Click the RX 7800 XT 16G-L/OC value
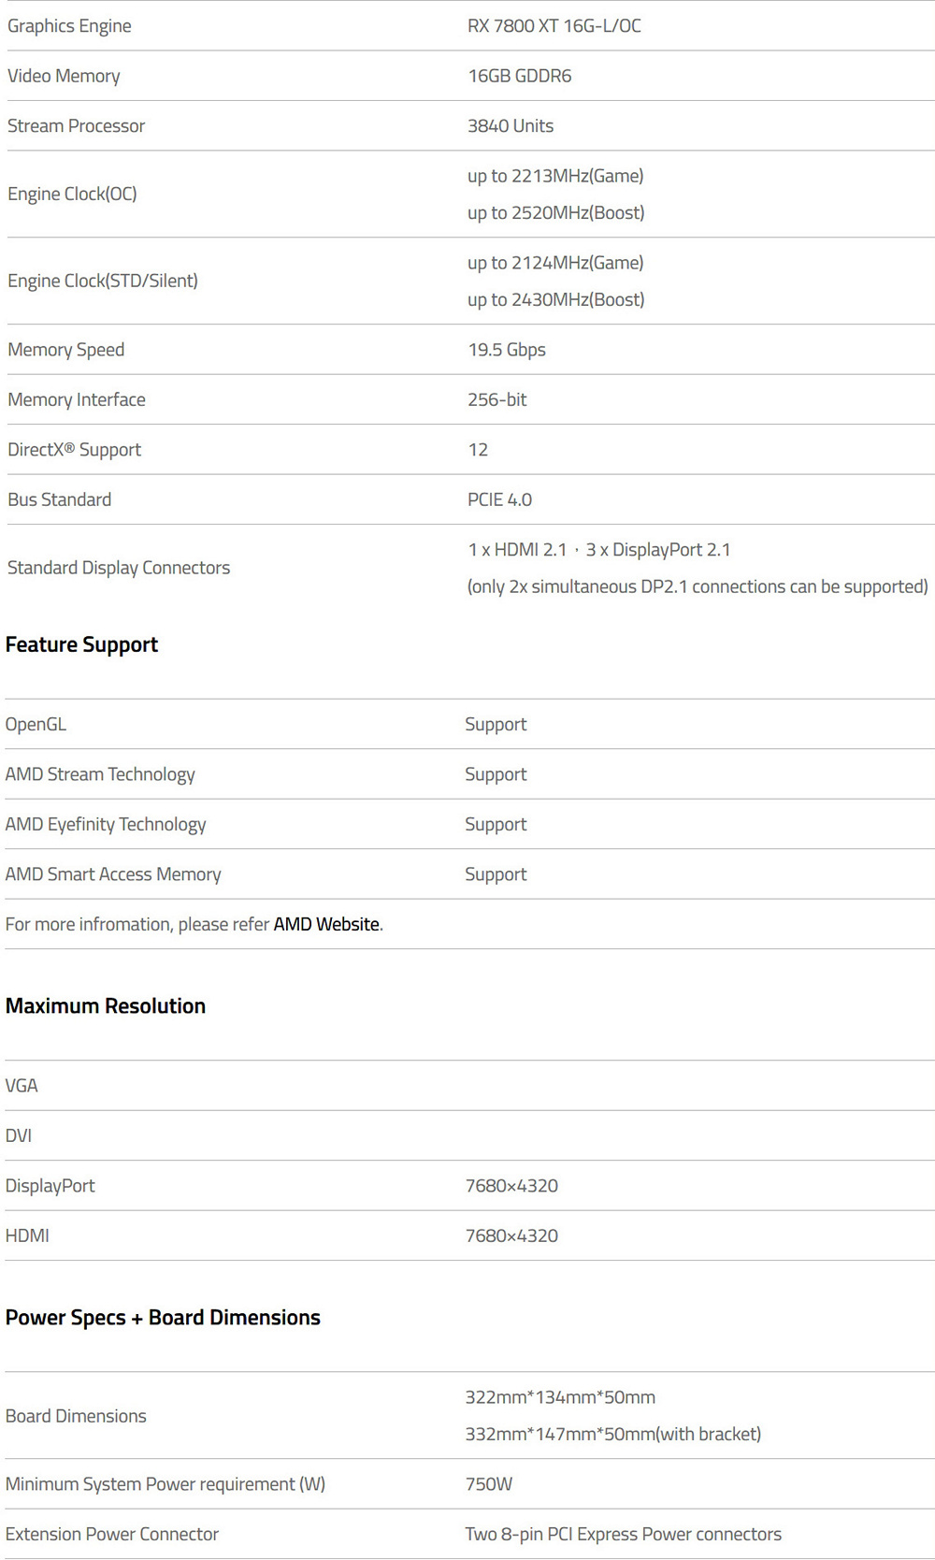Screen dimensions: 935x1560 click(x=554, y=26)
